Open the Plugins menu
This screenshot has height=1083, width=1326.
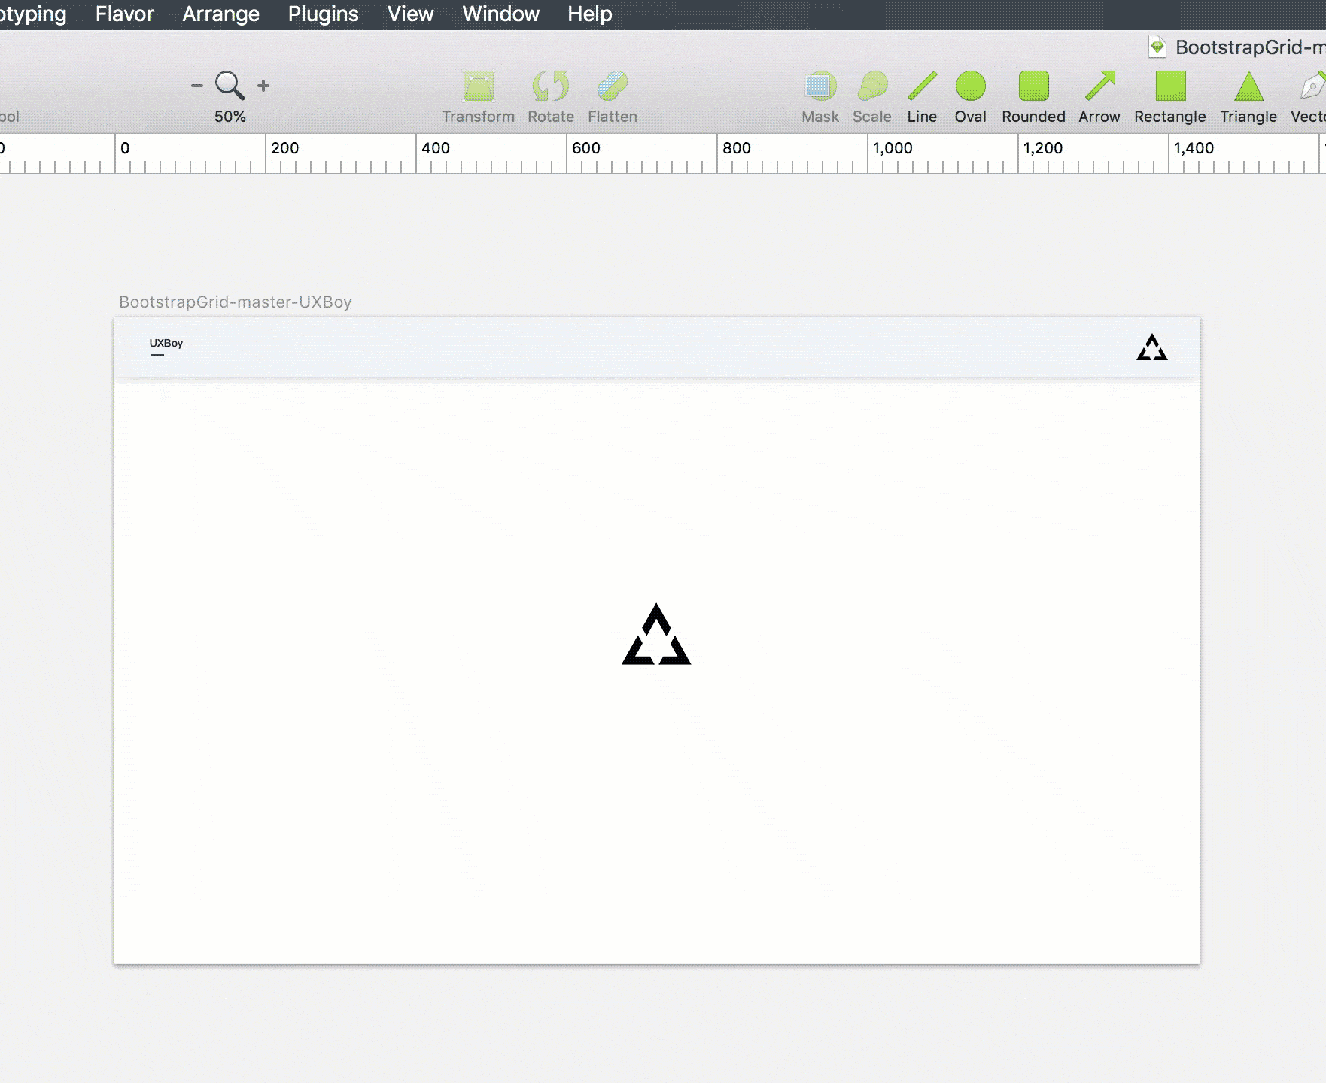coord(323,14)
